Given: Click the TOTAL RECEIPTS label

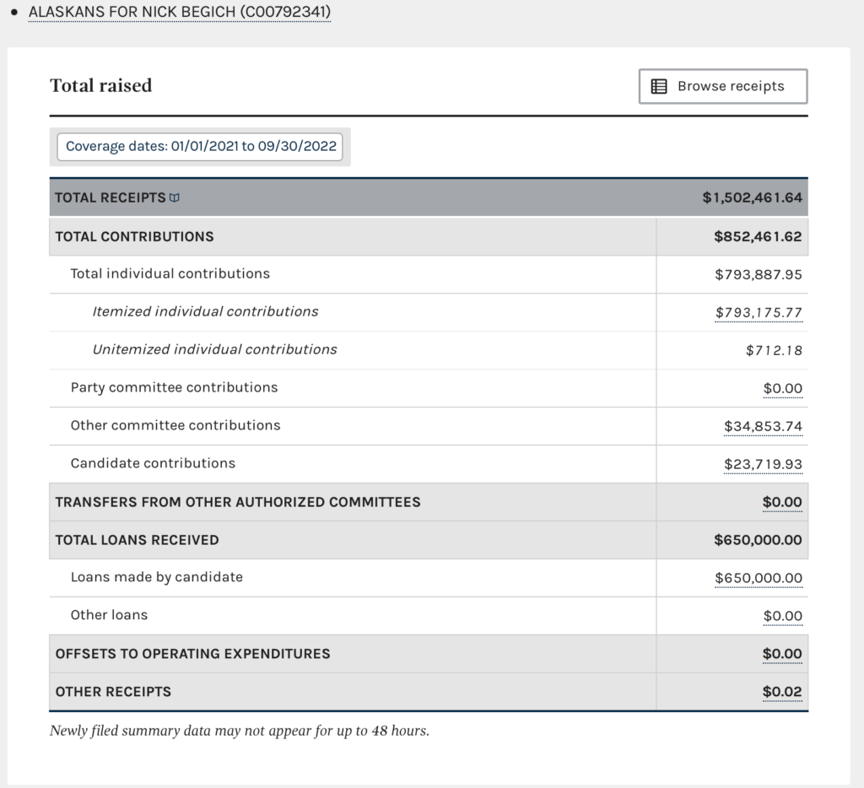Looking at the screenshot, I should 111,197.
